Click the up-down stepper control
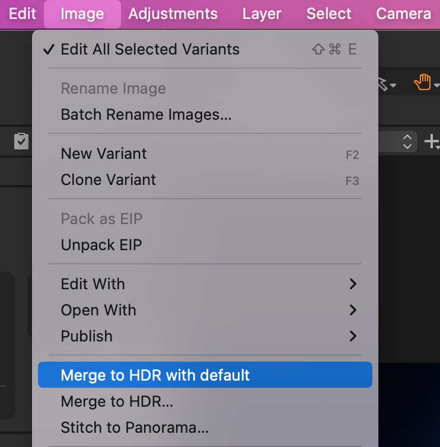Image resolution: width=440 pixels, height=447 pixels. pos(407,142)
